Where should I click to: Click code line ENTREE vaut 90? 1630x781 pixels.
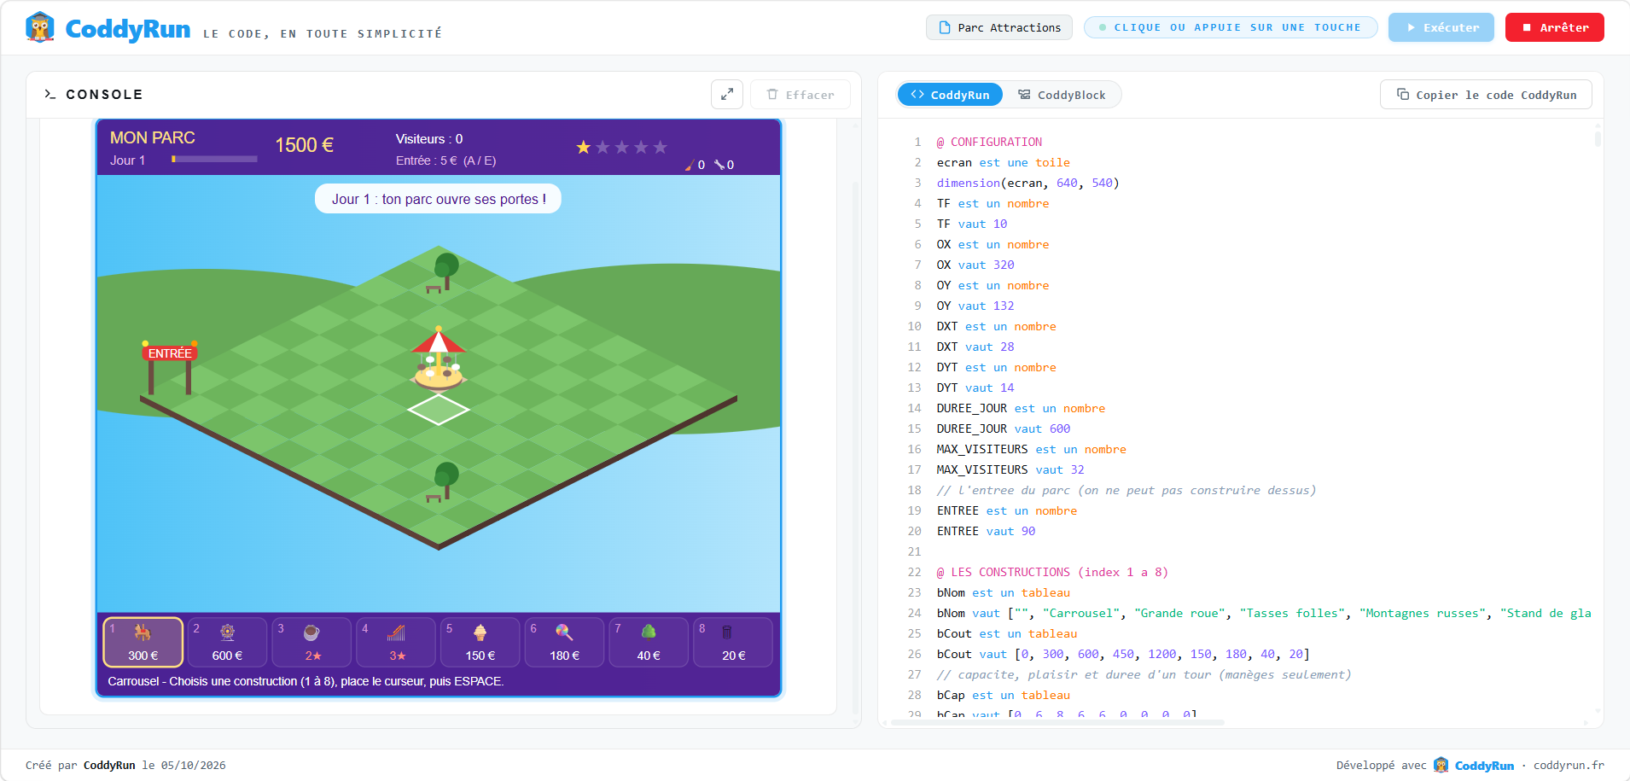pyautogui.click(x=986, y=531)
